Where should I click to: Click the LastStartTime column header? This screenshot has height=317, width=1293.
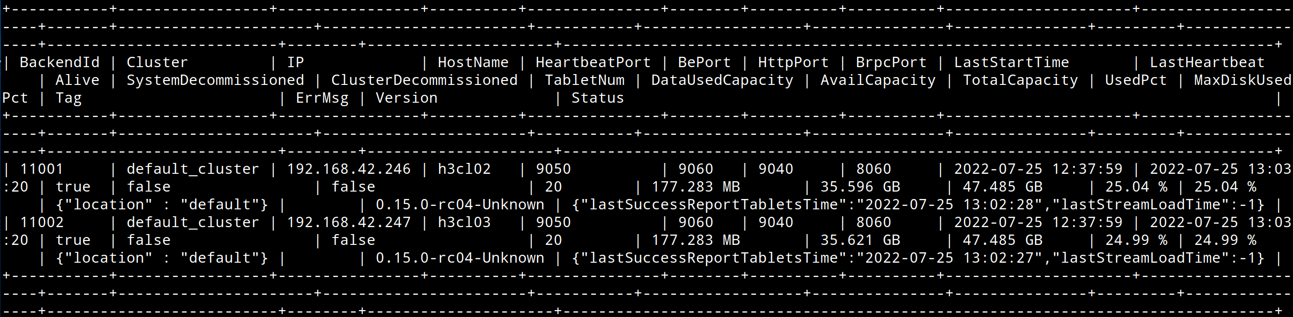(1011, 62)
